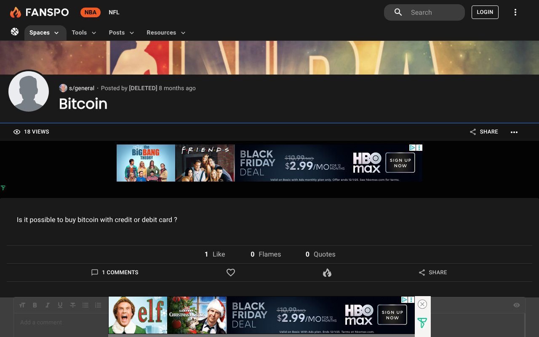Open the Tools dropdown menu

click(x=84, y=32)
